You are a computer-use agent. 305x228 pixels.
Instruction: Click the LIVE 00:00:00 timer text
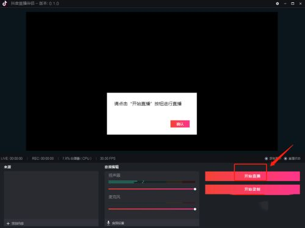pyautogui.click(x=12, y=159)
